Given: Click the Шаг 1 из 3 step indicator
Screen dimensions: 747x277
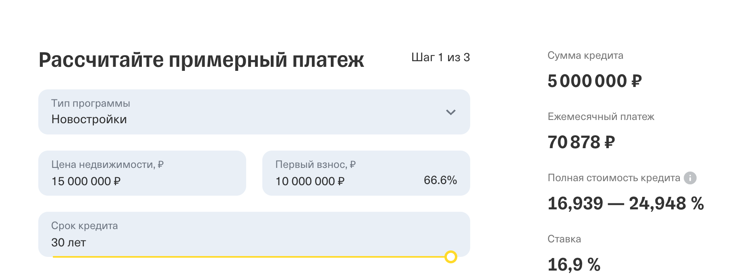Looking at the screenshot, I should coord(441,58).
